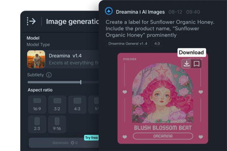Select the Dreamina v1.4 model
The image size is (227, 151).
[x=63, y=59]
